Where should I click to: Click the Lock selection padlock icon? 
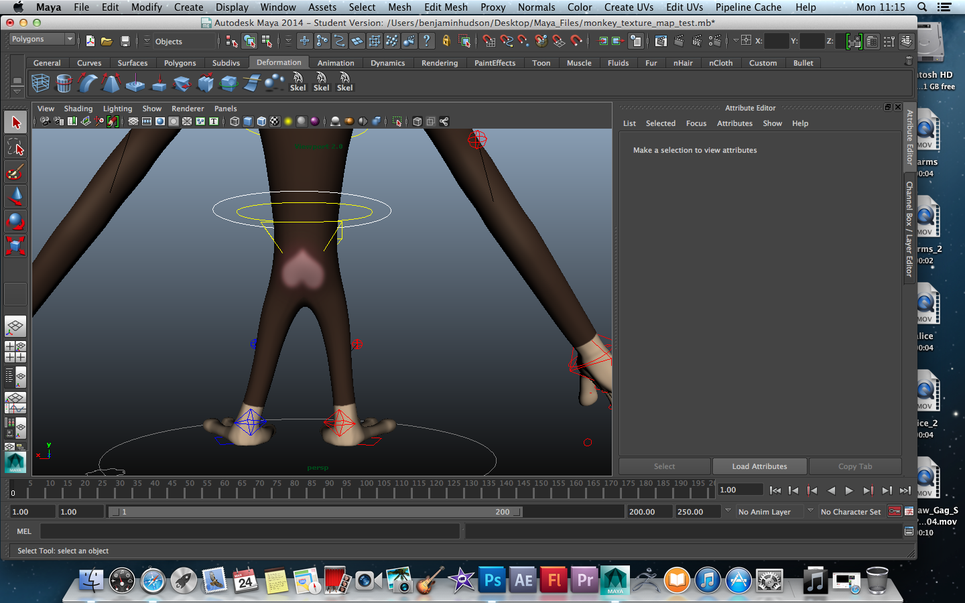(x=446, y=42)
